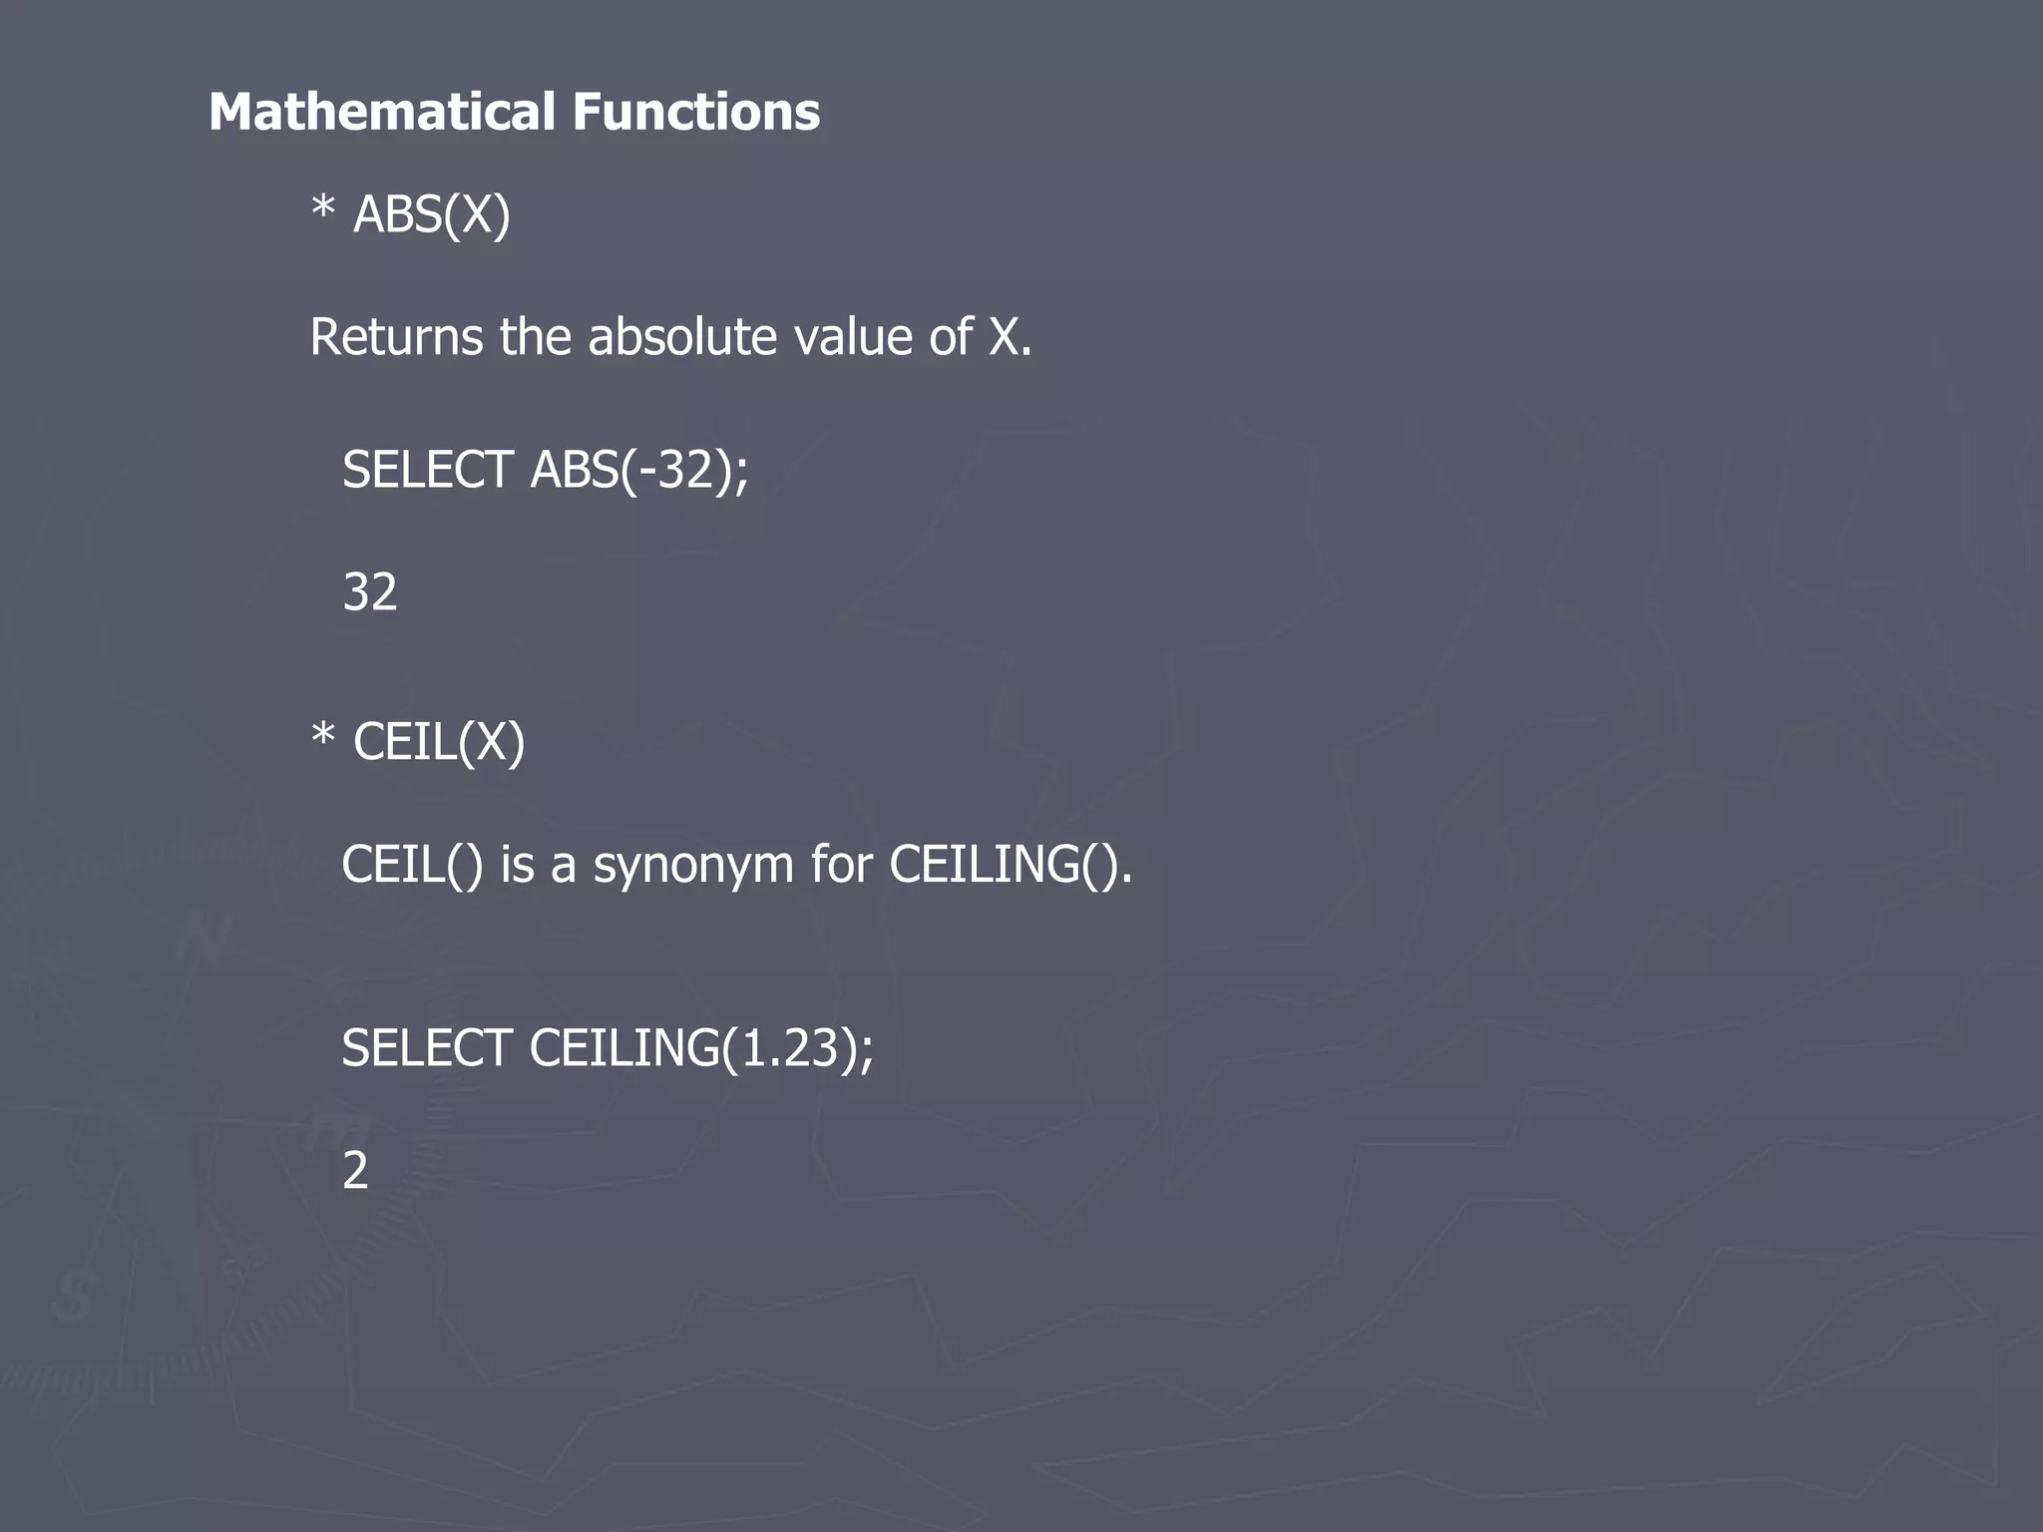Image resolution: width=2043 pixels, height=1532 pixels.
Task: Click "CEILING()." at the end of the synonym sentence
Action: 1011,865
